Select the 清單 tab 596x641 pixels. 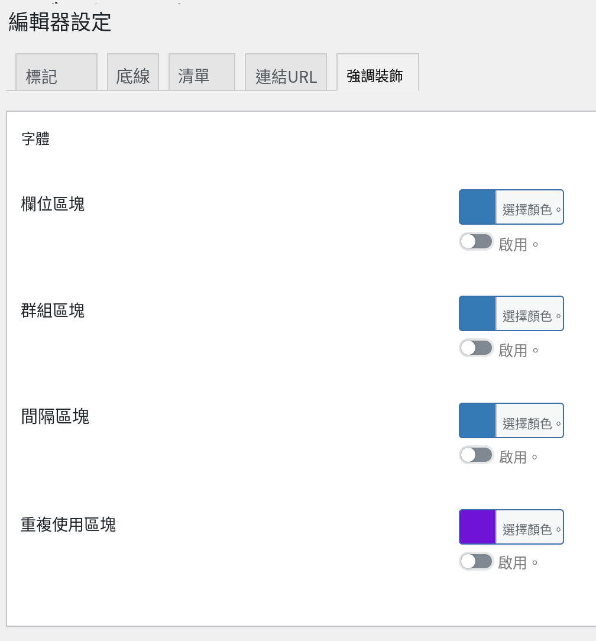point(202,72)
